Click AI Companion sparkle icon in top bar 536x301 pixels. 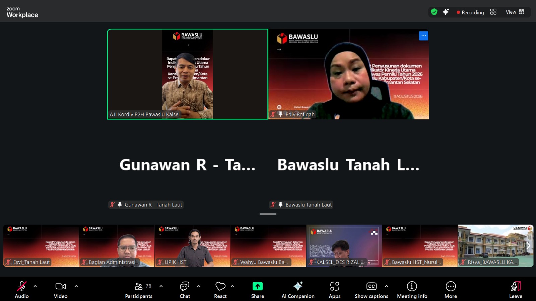coord(446,12)
